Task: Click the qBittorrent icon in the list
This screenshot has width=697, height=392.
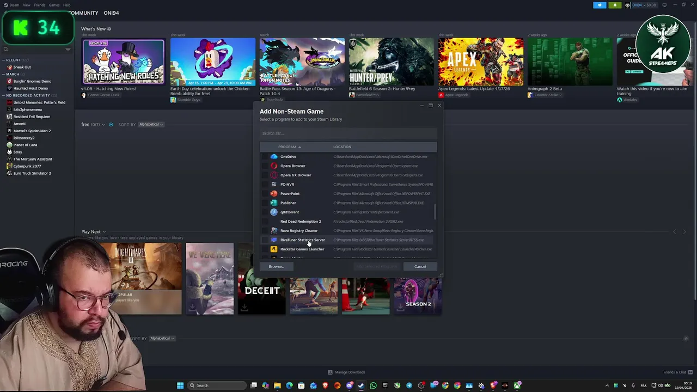Action: (274, 212)
